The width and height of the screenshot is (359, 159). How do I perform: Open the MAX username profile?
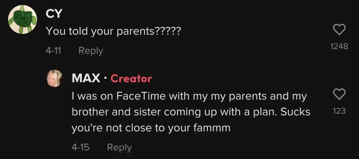pyautogui.click(x=86, y=78)
